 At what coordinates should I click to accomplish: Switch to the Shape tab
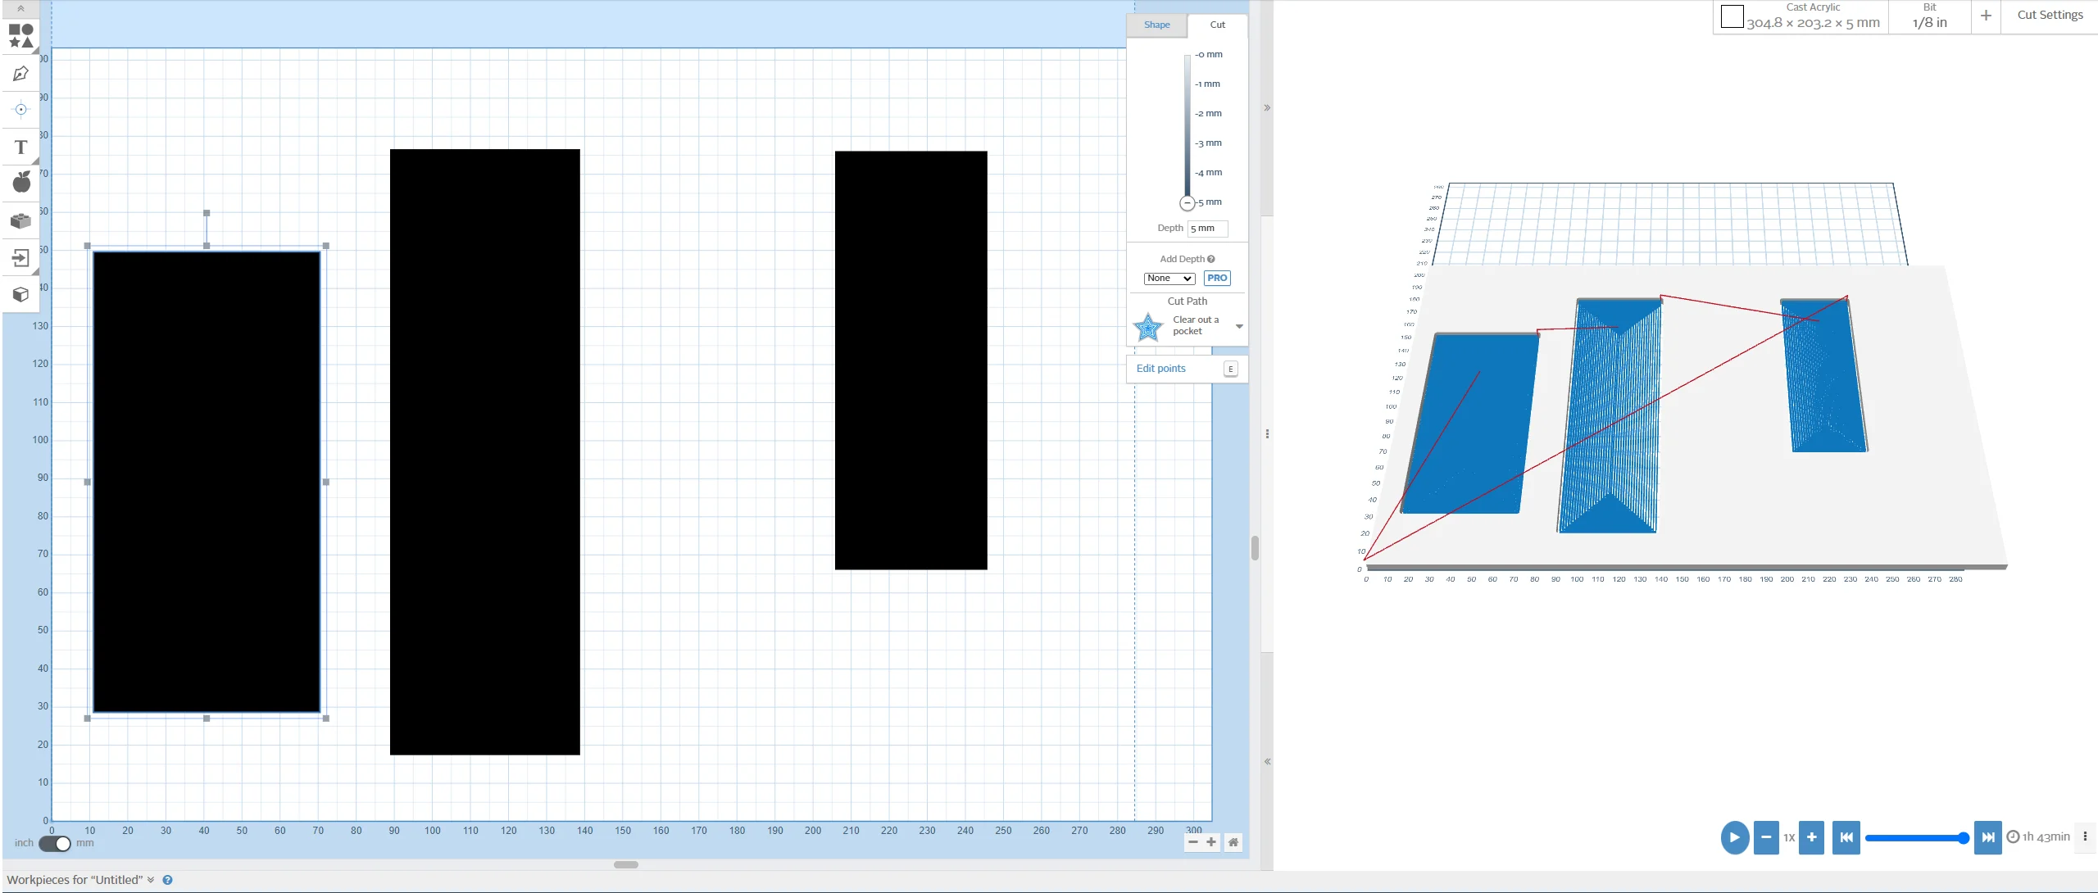1156,25
